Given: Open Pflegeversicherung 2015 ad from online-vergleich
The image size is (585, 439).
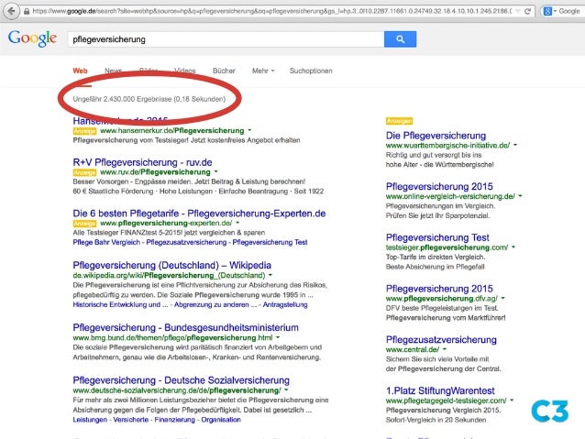Looking at the screenshot, I should (439, 186).
